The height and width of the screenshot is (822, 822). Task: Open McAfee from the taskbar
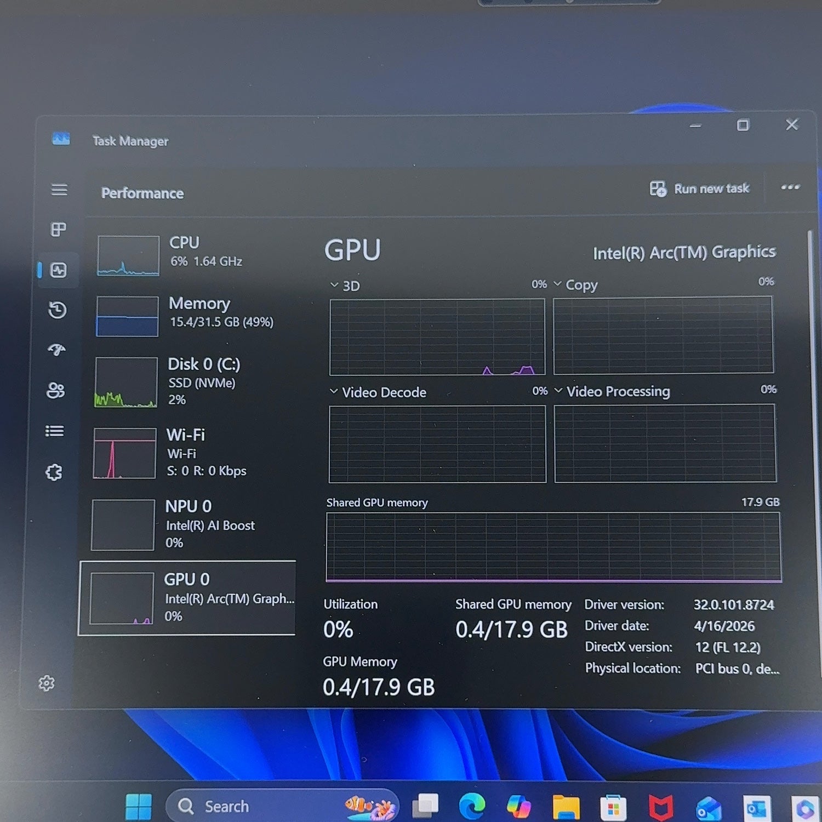[661, 808]
